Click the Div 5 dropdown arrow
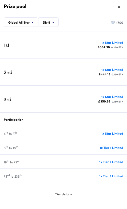Viewport: 127px width, 209px height. (x=53, y=22)
